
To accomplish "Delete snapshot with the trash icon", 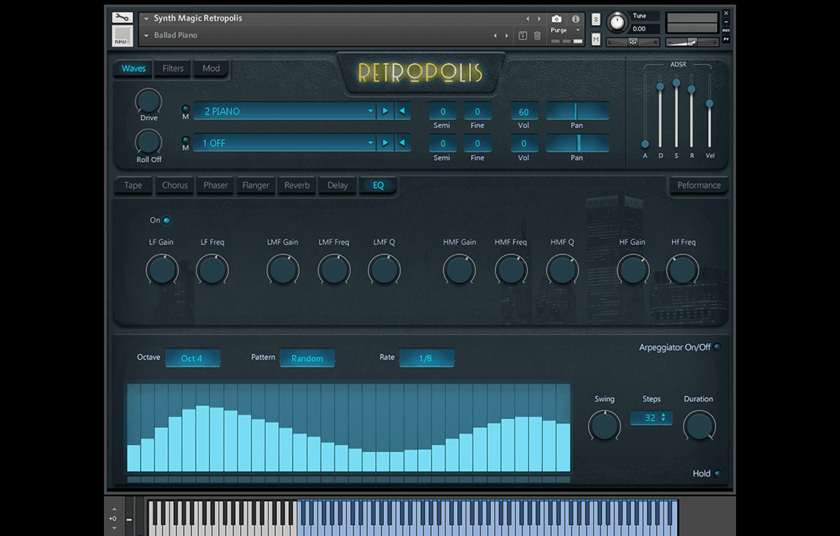I will pyautogui.click(x=537, y=36).
